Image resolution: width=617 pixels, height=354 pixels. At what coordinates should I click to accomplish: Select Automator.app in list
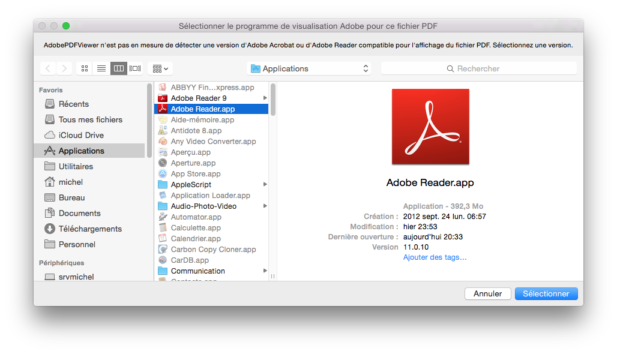pyautogui.click(x=211, y=217)
